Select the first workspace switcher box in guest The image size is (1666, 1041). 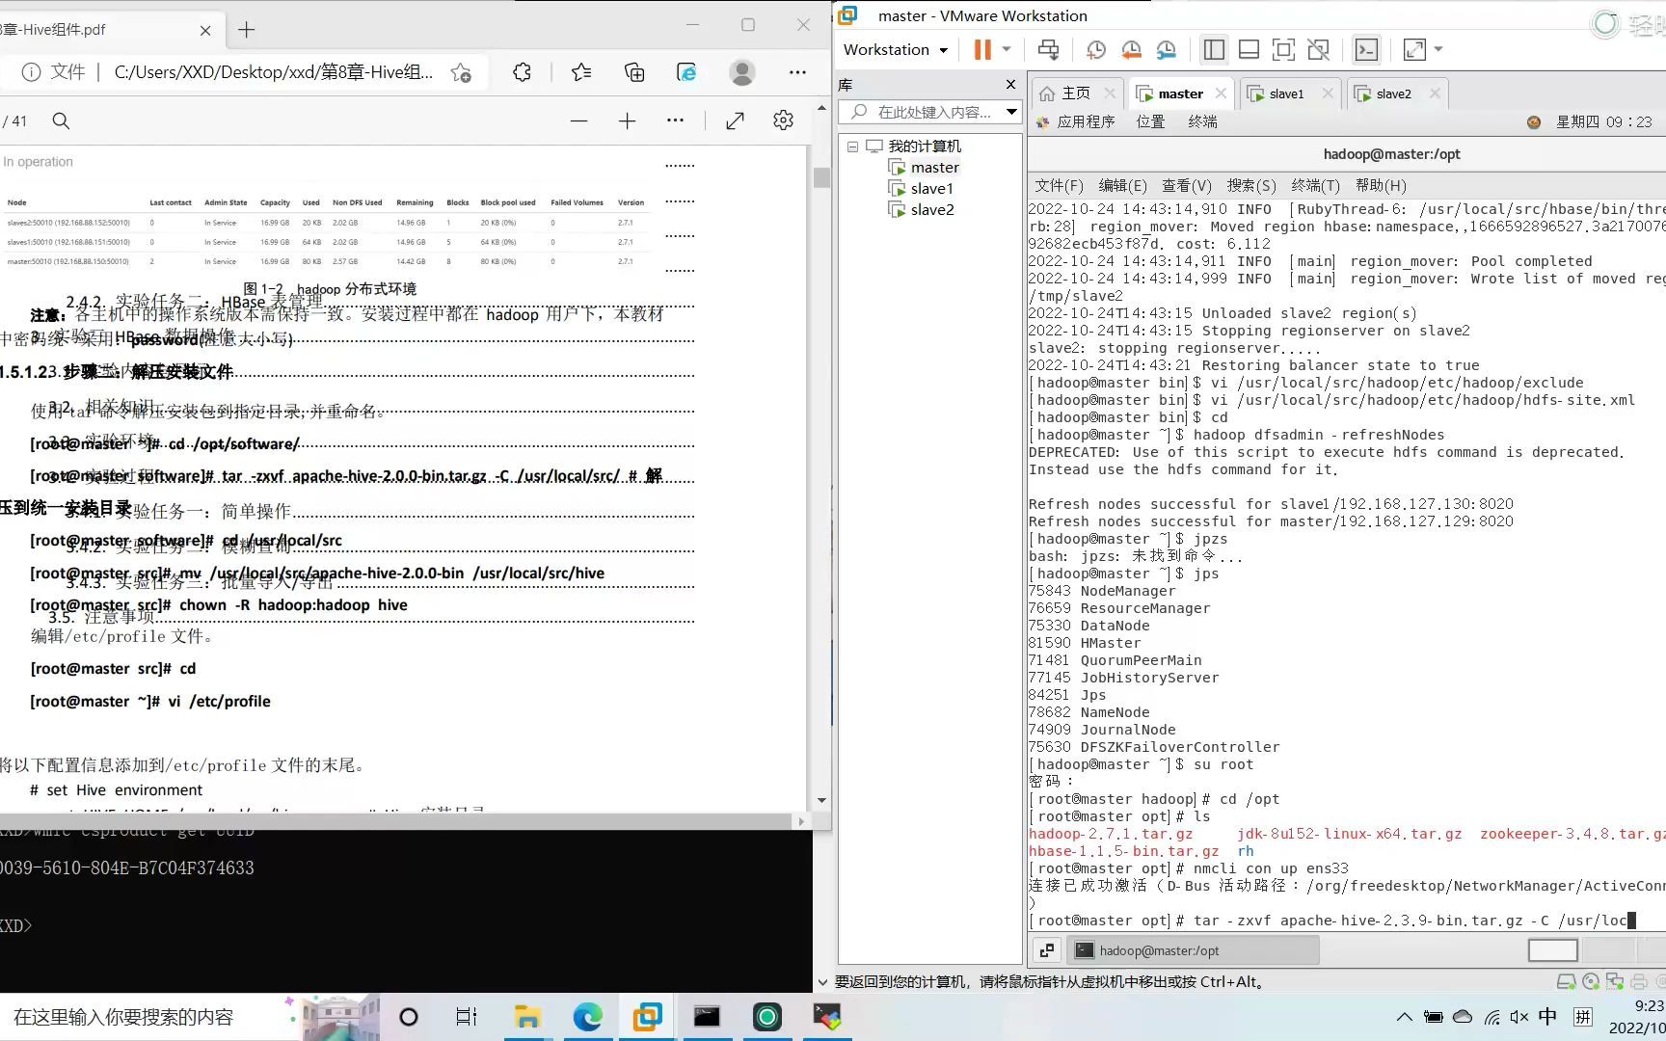(1553, 950)
